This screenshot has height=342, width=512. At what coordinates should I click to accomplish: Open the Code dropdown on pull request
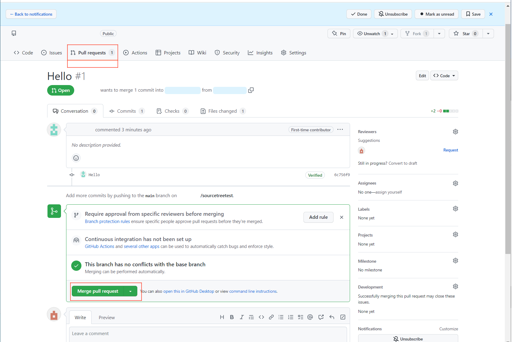[x=444, y=76]
